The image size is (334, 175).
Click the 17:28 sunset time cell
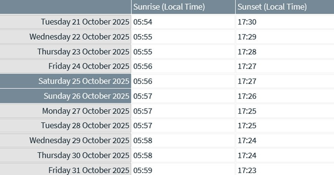click(247, 51)
